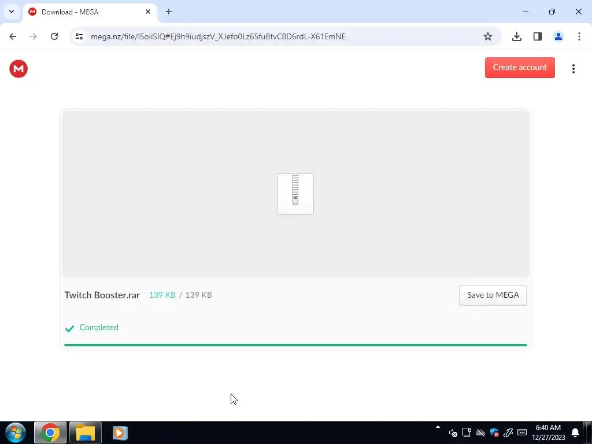Open the touch keyboard tray icon

(x=522, y=432)
